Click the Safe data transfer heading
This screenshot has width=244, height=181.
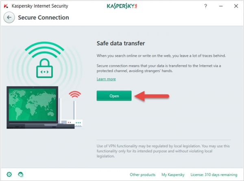[121, 43]
